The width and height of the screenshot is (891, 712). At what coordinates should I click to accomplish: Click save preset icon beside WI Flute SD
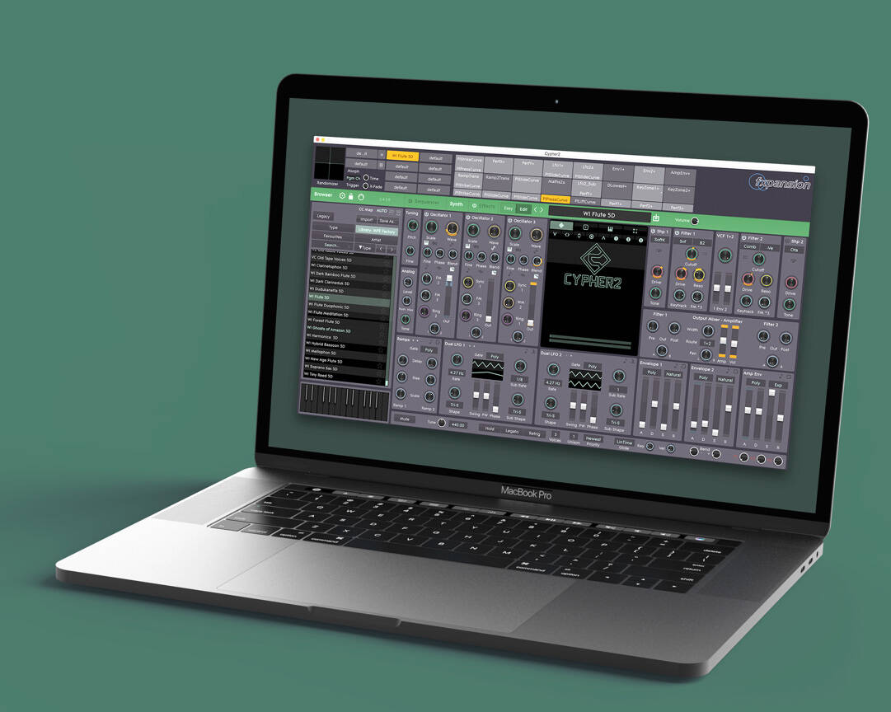tap(656, 218)
